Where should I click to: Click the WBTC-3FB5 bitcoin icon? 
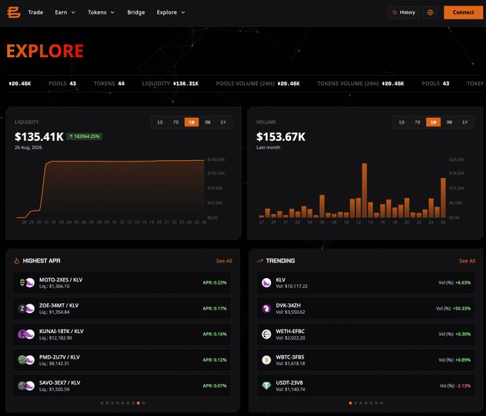coord(267,360)
